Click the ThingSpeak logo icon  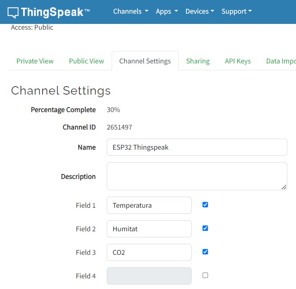[x=13, y=12]
